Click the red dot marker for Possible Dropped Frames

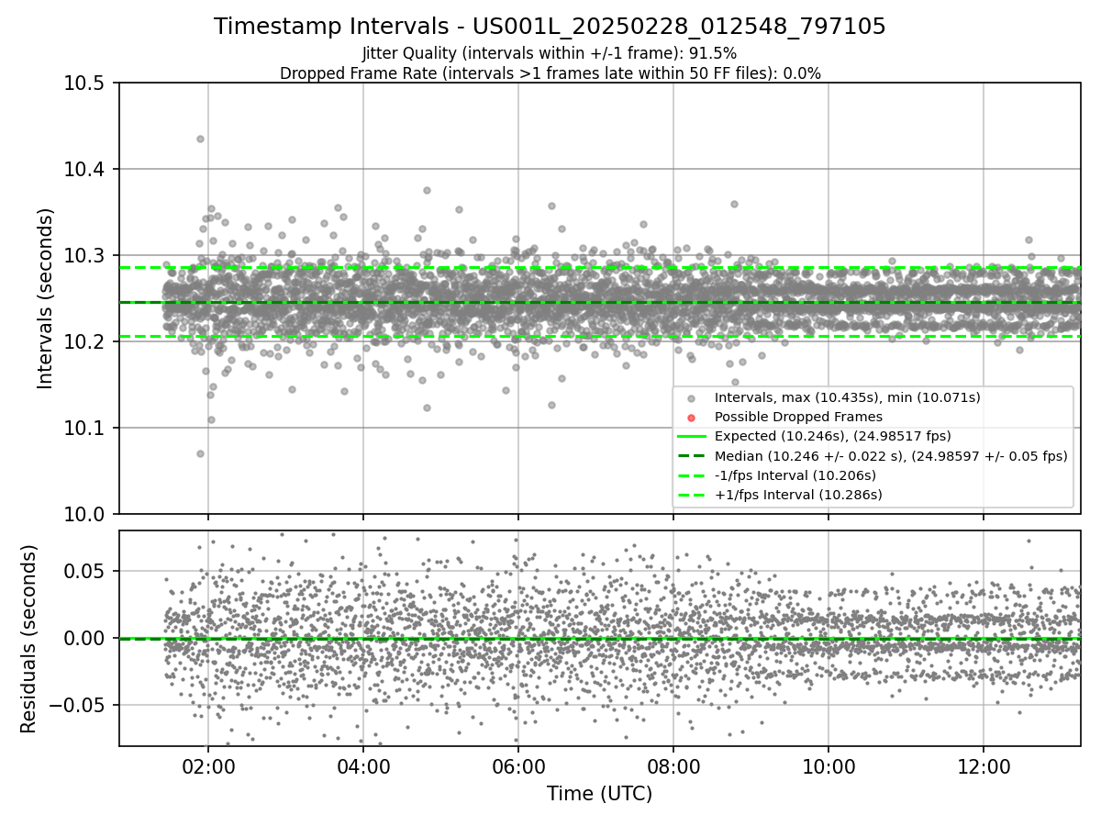(692, 418)
